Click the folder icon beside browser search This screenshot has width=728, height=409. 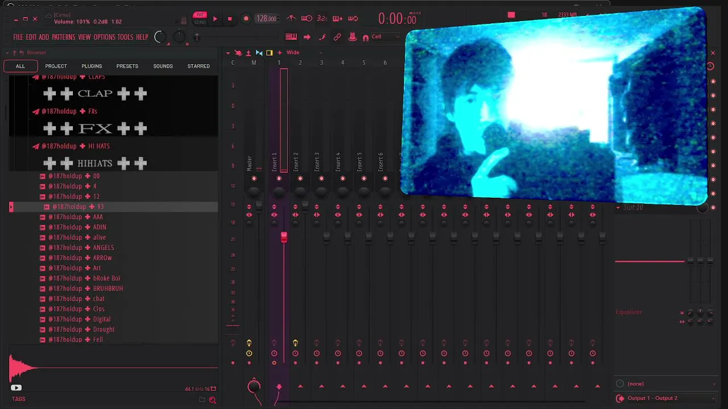click(202, 399)
